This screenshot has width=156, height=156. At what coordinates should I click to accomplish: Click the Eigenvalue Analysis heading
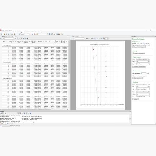138,39
